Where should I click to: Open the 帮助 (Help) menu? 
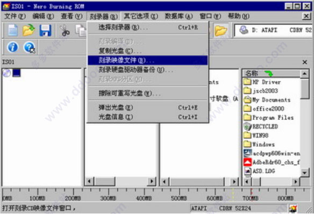pyautogui.click(x=239, y=16)
